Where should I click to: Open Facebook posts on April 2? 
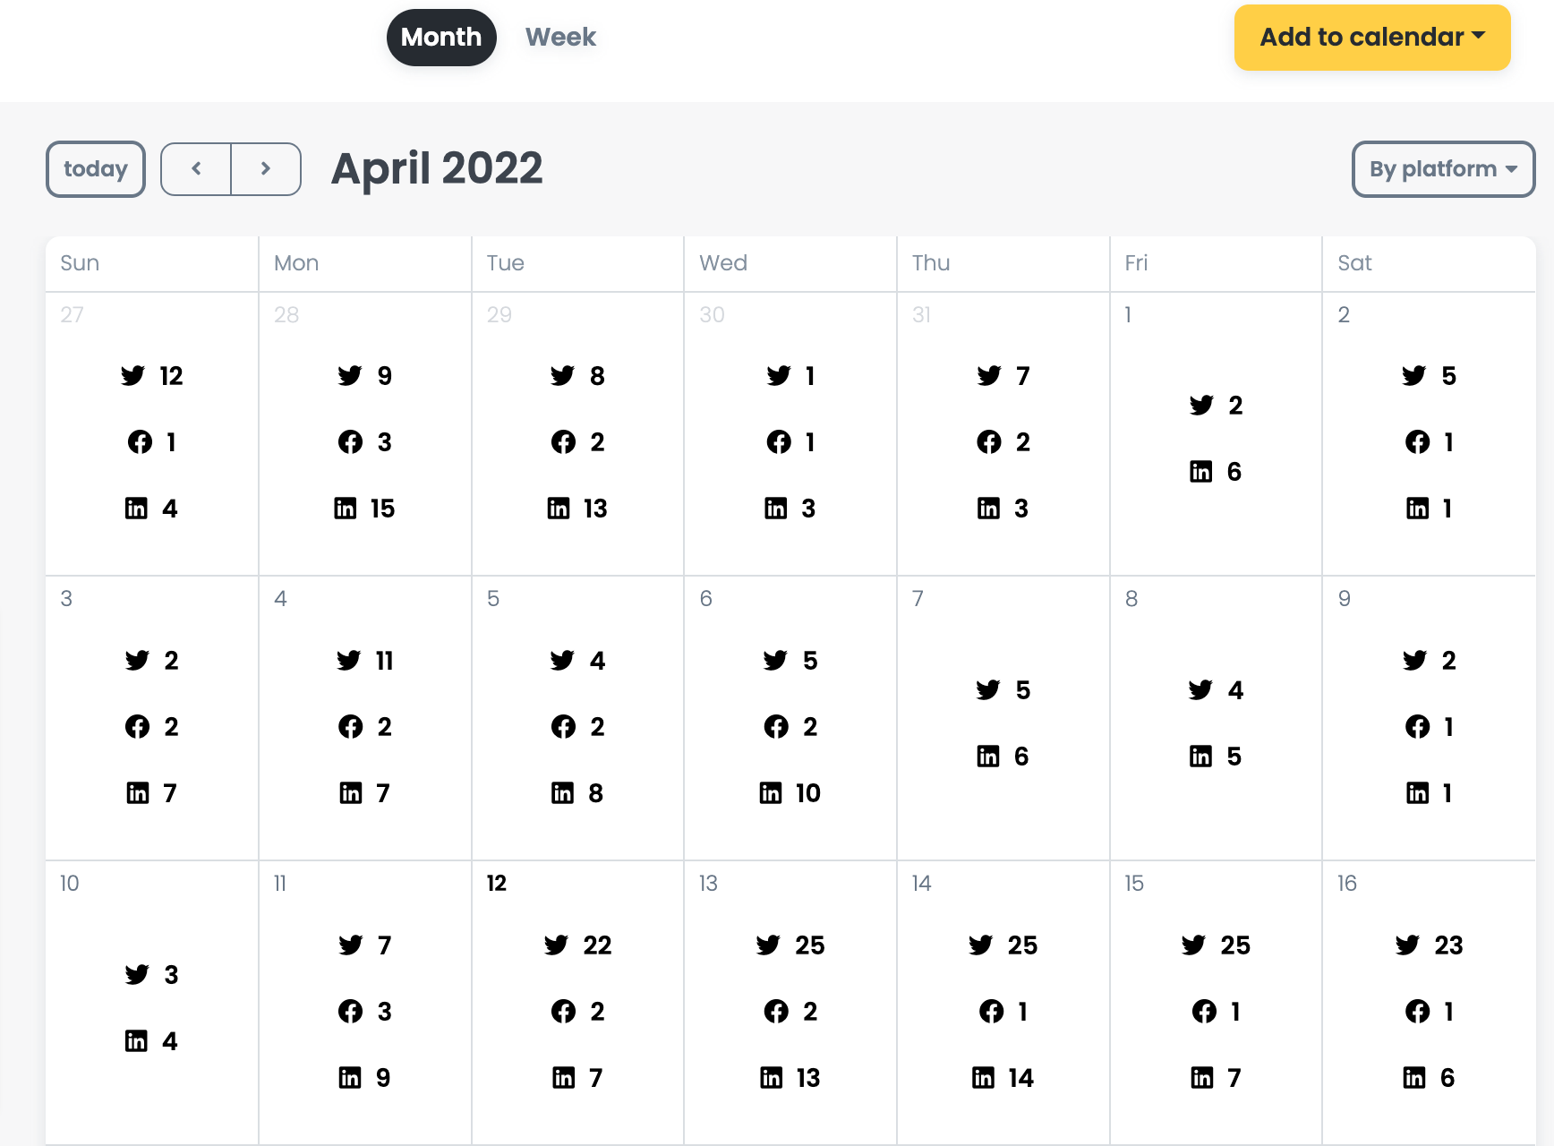pos(1429,442)
